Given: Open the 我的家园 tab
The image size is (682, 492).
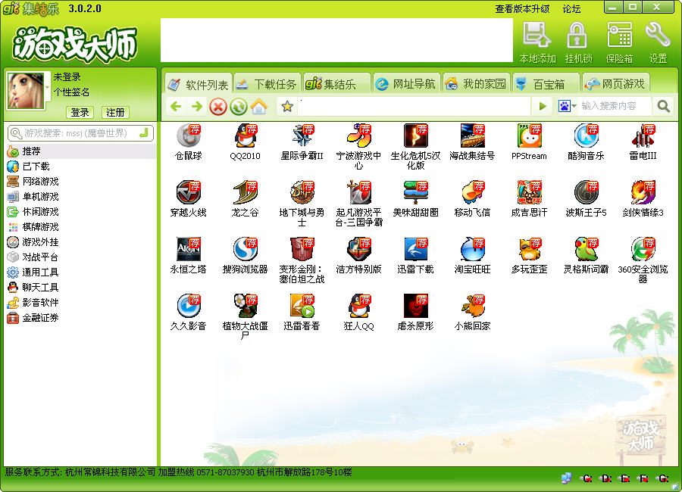Looking at the screenshot, I should coord(476,84).
